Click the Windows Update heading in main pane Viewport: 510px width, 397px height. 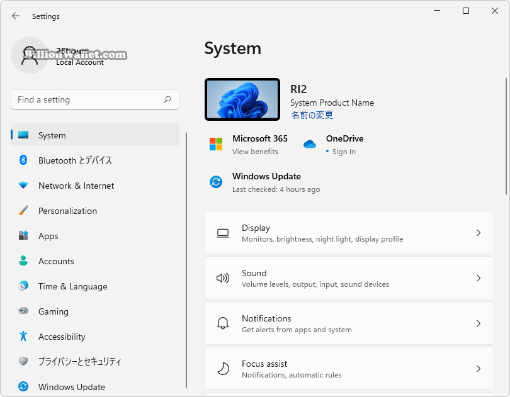[x=266, y=176]
